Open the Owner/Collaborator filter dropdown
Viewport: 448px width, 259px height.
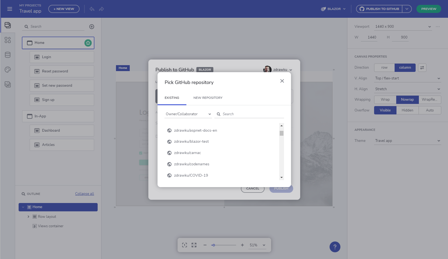[x=188, y=114]
